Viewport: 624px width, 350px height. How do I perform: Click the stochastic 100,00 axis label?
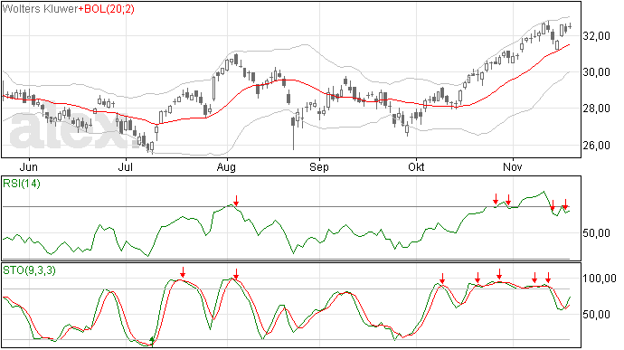coord(600,279)
